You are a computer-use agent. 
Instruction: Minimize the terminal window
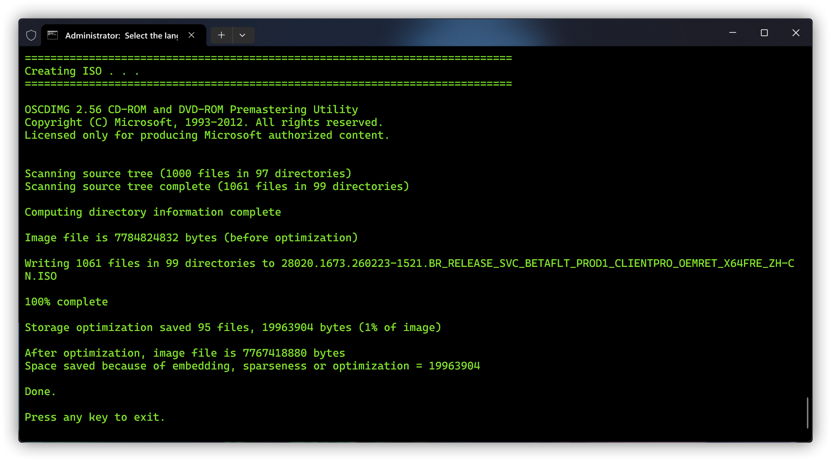(733, 33)
